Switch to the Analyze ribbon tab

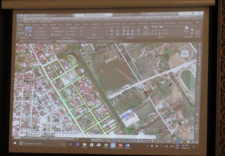click(53, 25)
